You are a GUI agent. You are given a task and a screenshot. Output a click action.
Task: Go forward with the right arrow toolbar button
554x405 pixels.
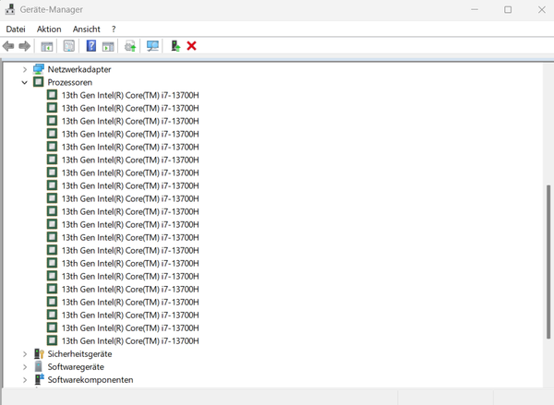24,46
